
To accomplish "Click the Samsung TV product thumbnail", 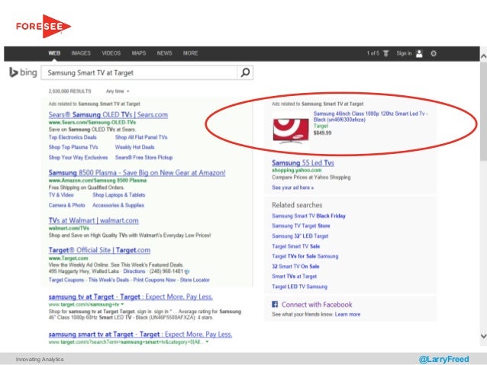I will pyautogui.click(x=291, y=131).
